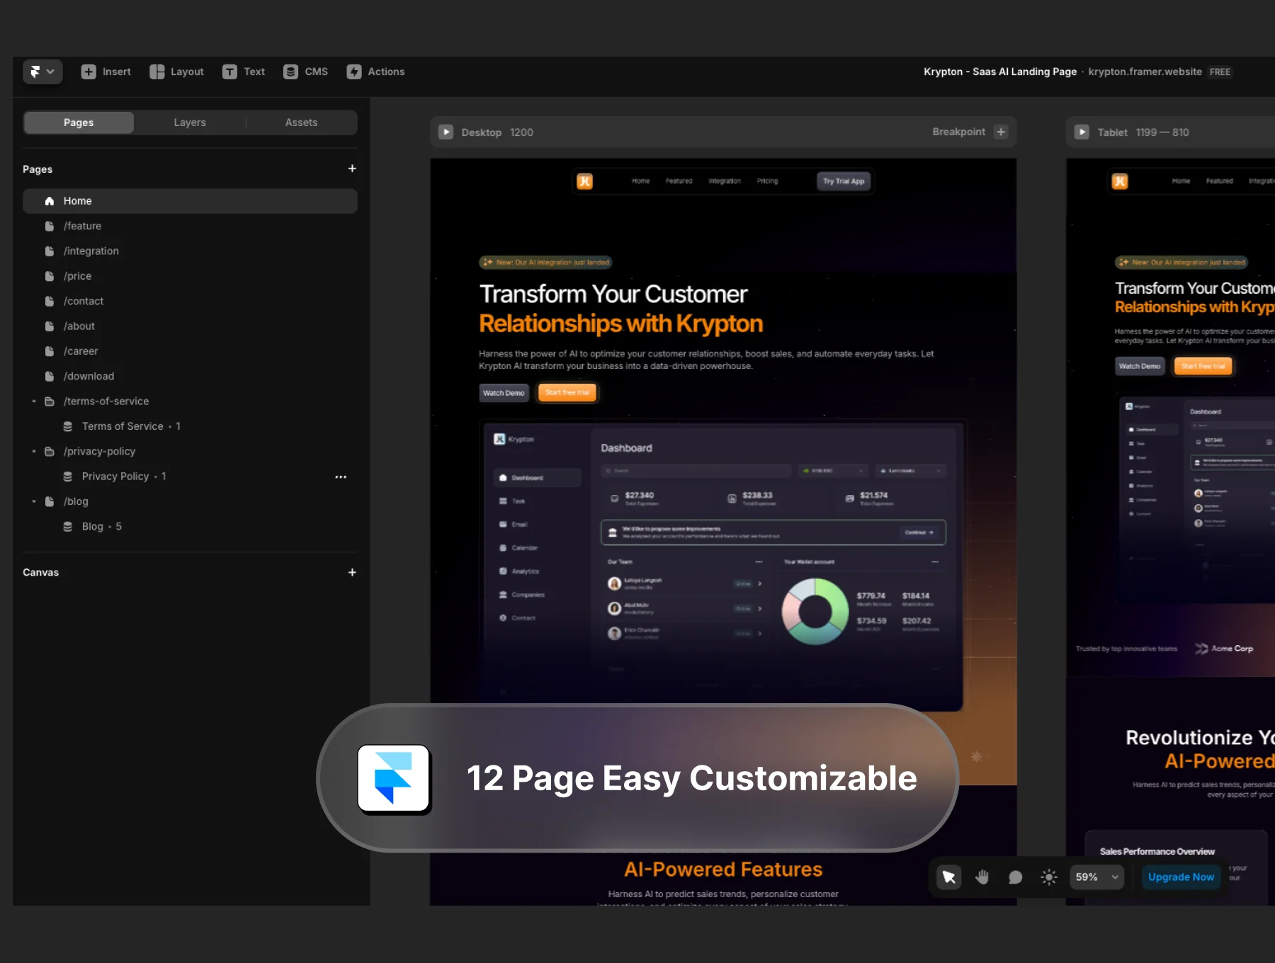Collapse the /privacy-policy folder

pos(34,452)
